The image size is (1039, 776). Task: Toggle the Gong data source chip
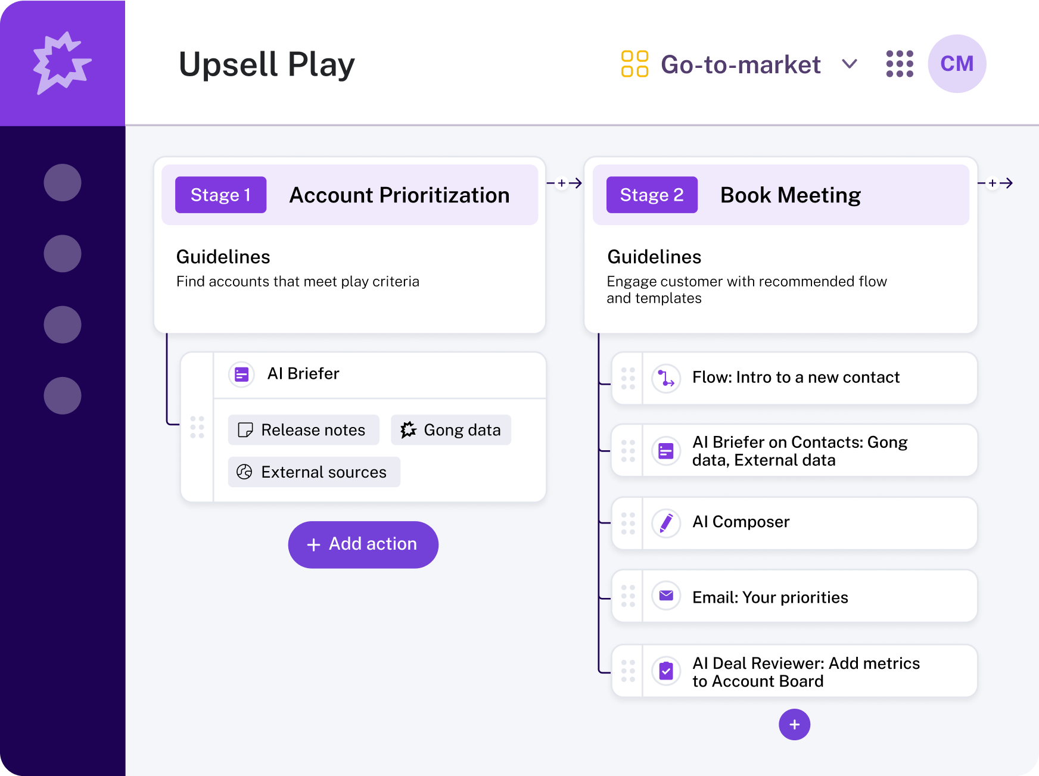[450, 429]
